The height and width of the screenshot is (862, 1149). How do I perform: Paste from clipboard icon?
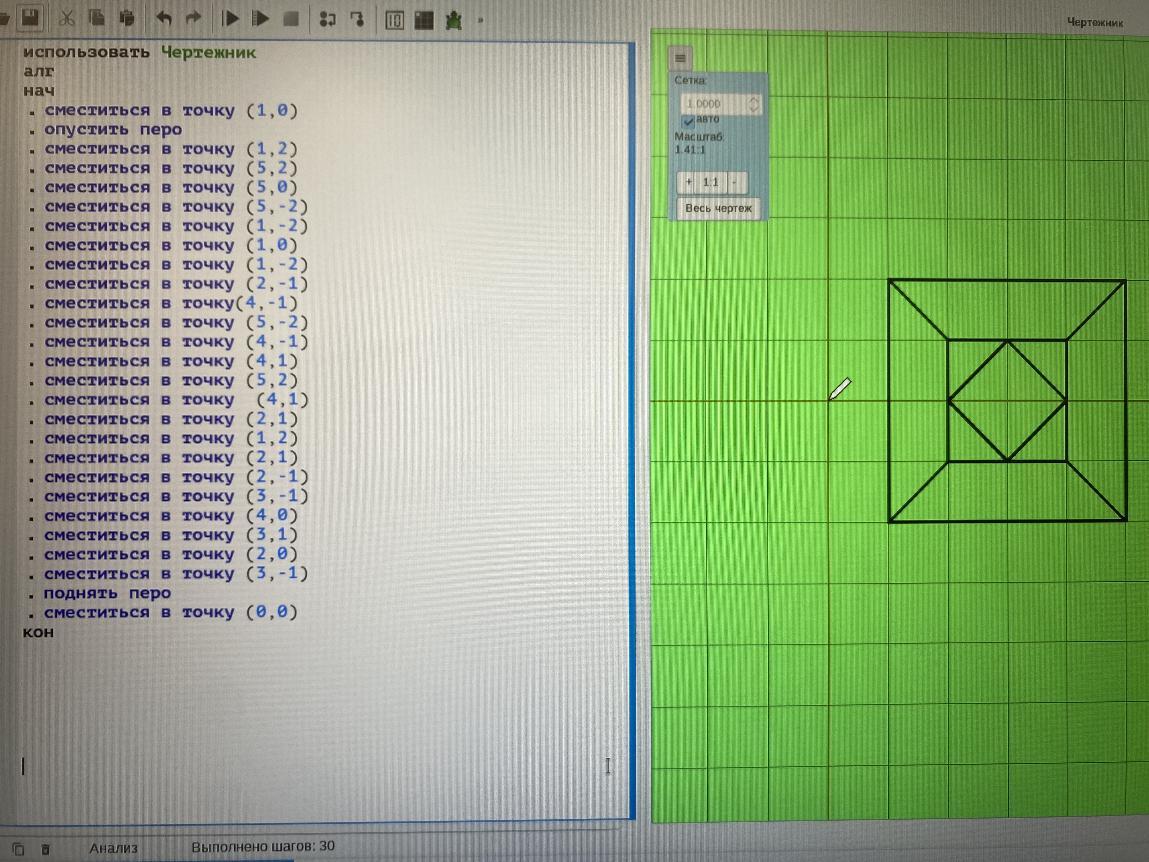tap(127, 19)
